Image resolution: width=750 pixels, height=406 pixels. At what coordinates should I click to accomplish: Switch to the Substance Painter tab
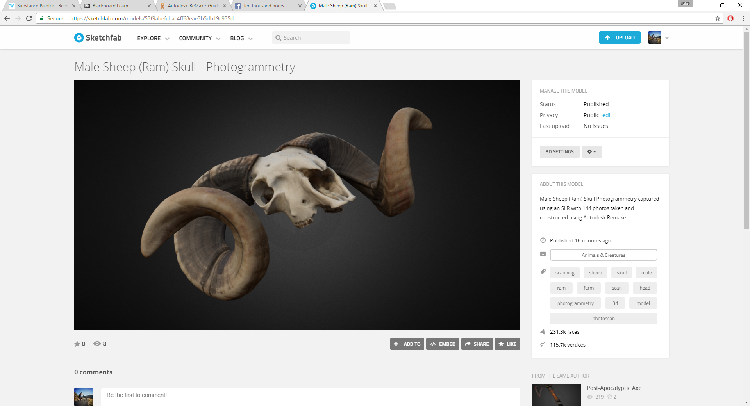tap(41, 6)
